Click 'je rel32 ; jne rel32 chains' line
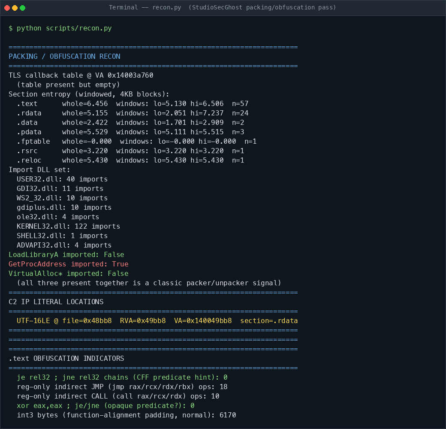The height and width of the screenshot is (429, 446). point(122,377)
